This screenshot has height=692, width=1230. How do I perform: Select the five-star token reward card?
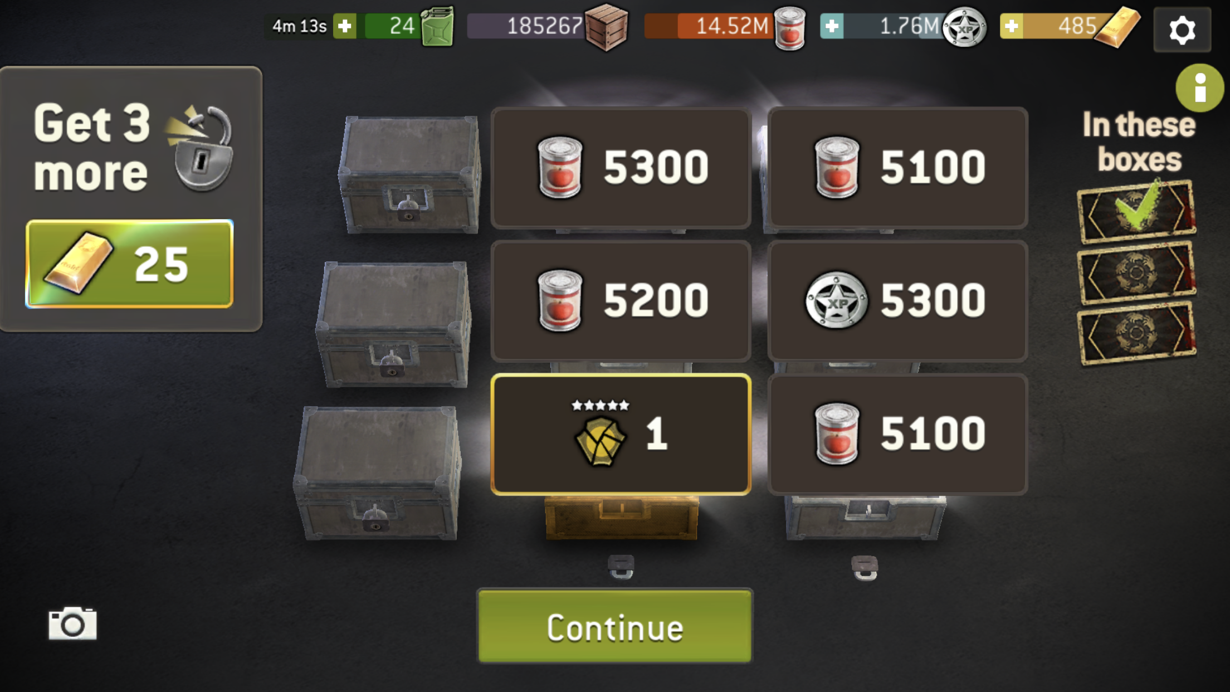[621, 434]
